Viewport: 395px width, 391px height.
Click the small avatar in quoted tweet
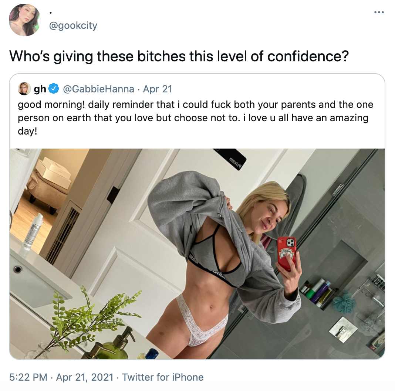coord(24,89)
